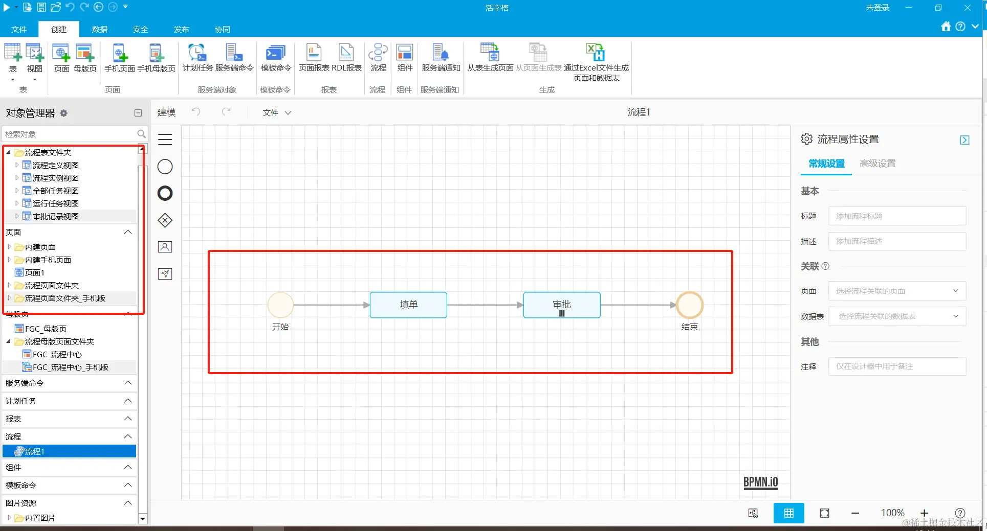Click the 手机页面 ribbon icon
The image size is (987, 531).
pos(120,53)
